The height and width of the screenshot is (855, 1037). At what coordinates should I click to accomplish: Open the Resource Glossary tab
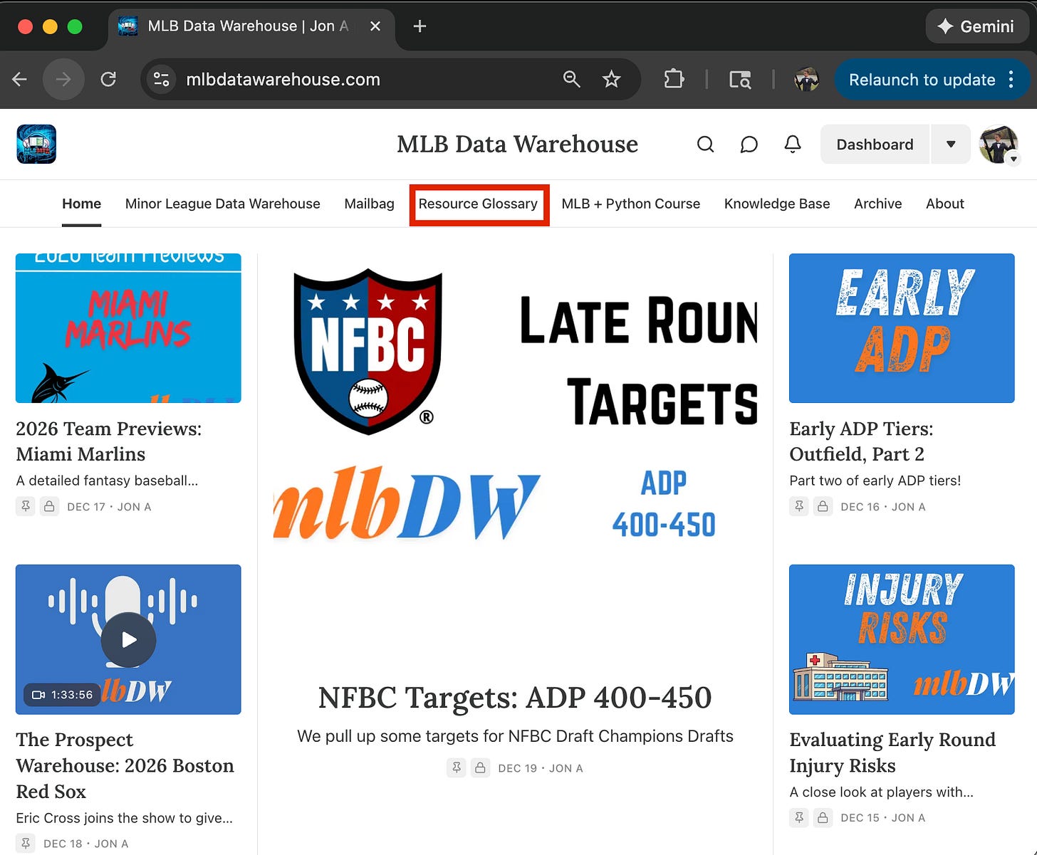coord(478,204)
